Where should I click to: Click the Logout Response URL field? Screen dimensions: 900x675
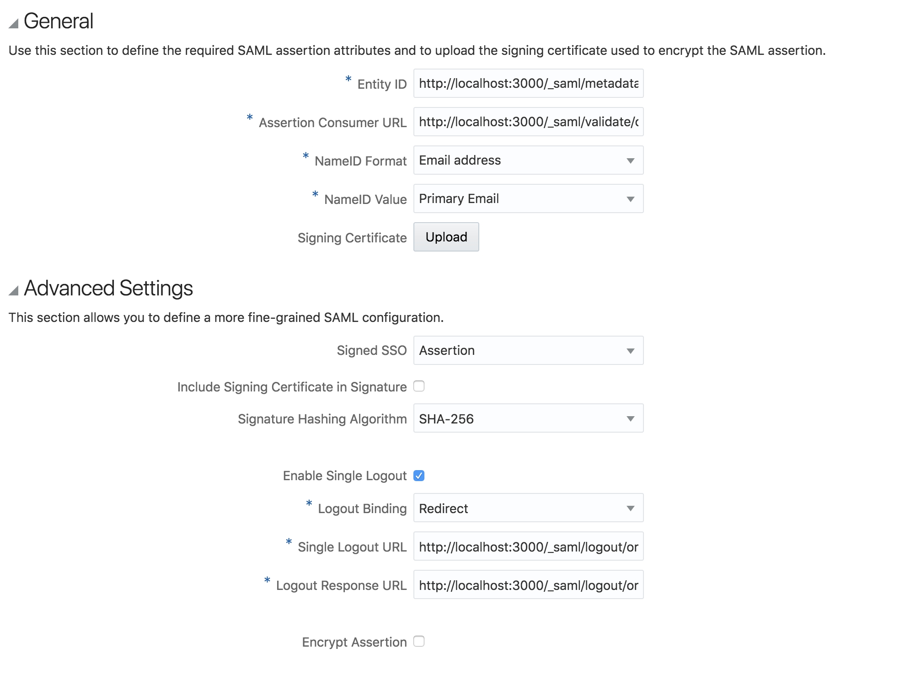click(528, 584)
